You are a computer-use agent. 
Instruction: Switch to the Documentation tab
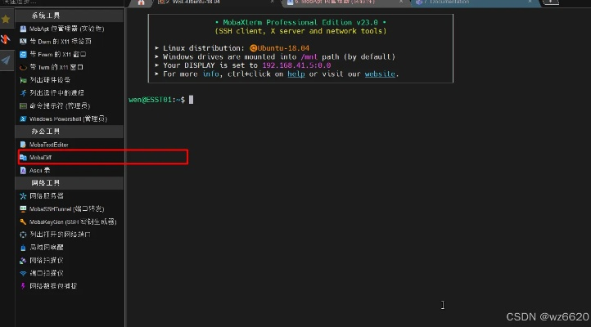click(x=451, y=2)
